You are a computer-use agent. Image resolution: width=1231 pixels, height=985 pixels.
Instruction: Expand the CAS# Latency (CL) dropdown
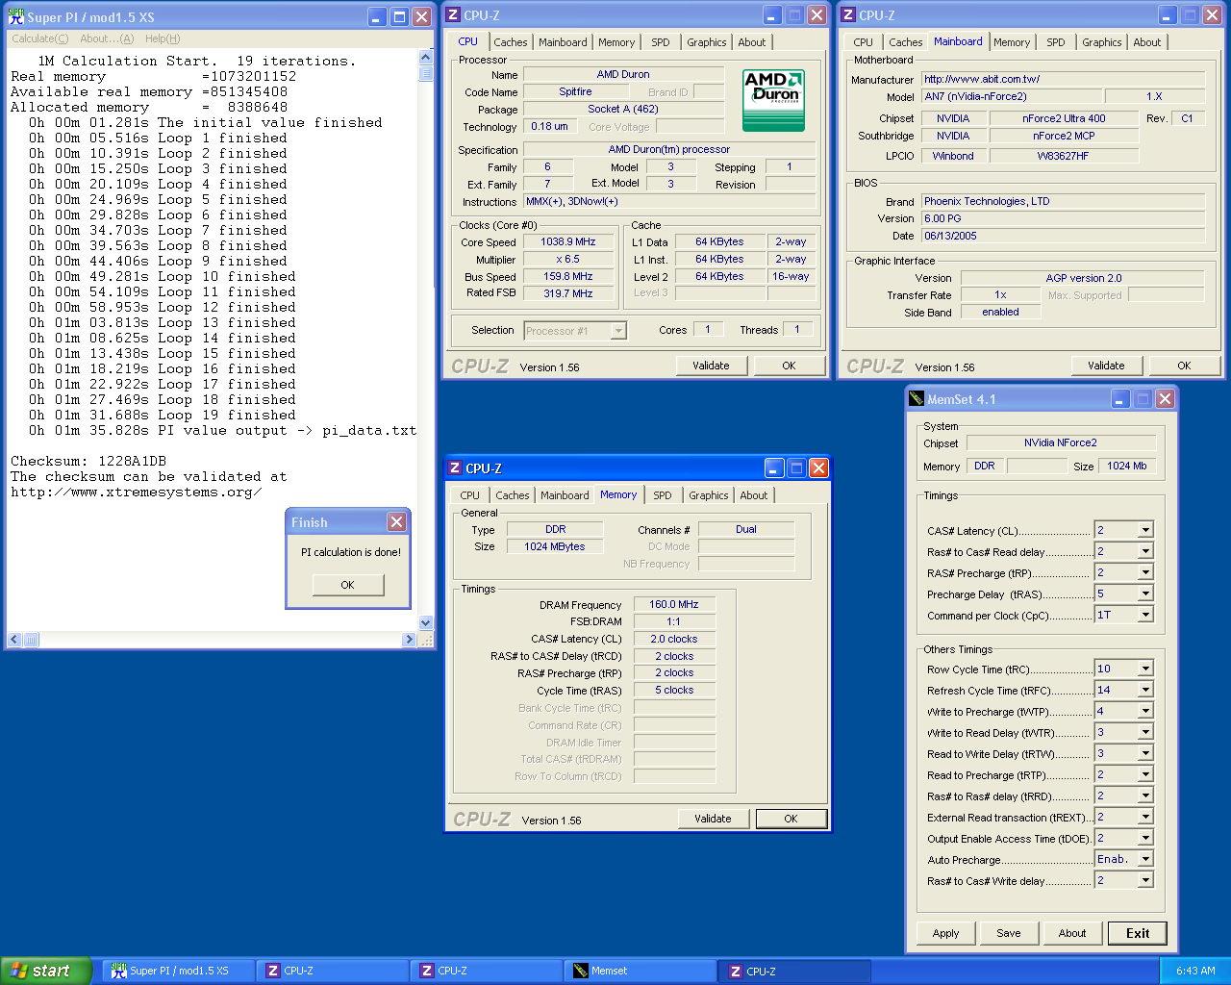pos(1144,530)
